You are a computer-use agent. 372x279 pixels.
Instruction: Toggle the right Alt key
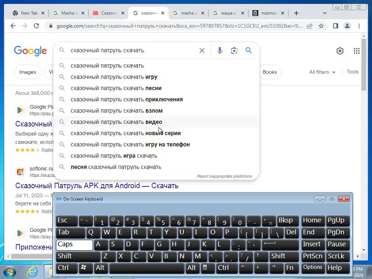[193, 268]
